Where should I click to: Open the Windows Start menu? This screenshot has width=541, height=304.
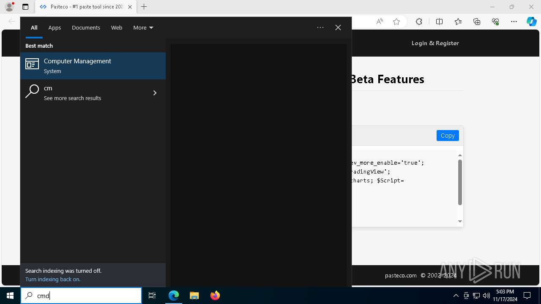(x=10, y=296)
